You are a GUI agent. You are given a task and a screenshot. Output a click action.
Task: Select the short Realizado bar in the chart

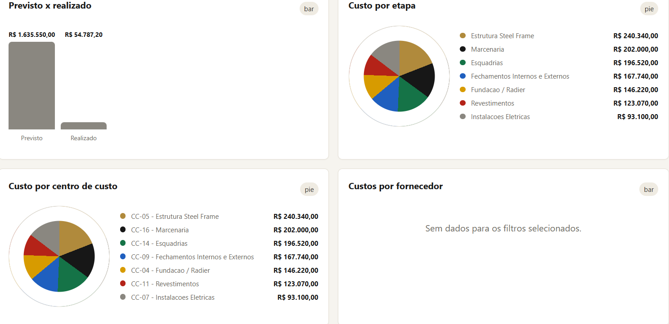tap(84, 126)
